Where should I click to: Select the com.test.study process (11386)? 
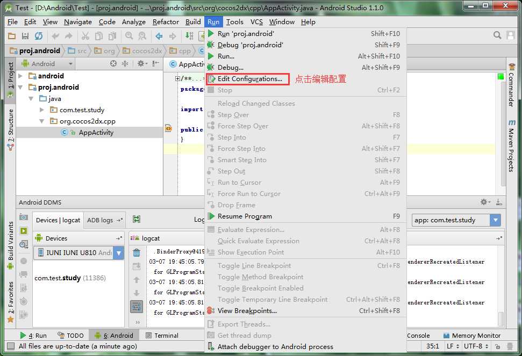coord(70,278)
